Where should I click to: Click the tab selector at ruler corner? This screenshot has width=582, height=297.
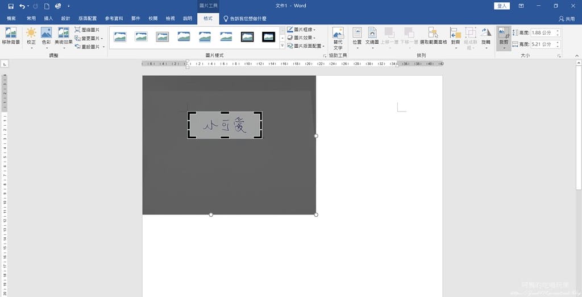coord(5,64)
